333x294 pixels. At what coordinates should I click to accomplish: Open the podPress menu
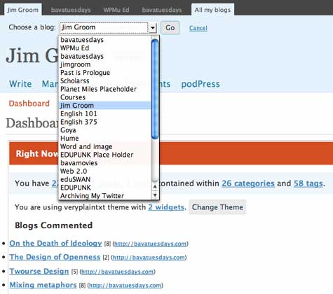201,84
